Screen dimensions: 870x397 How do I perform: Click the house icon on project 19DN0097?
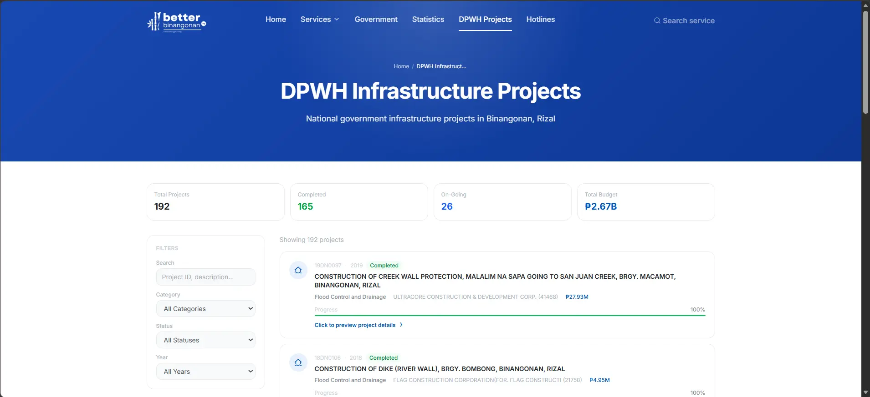click(x=298, y=270)
